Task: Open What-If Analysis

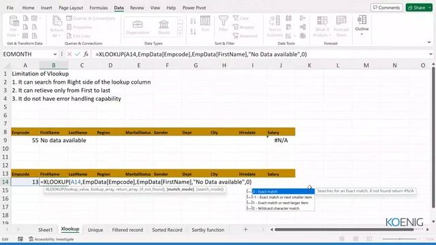Action: [x=322, y=27]
